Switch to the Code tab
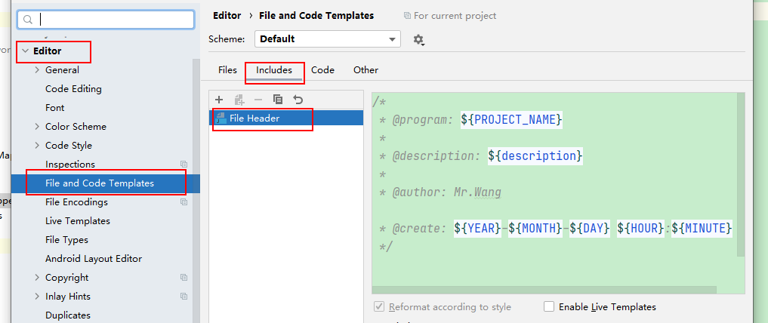This screenshot has width=768, height=323. coord(322,70)
